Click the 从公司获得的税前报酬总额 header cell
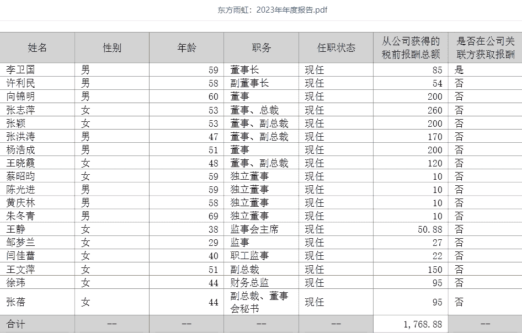This screenshot has width=522, height=333. tap(411, 47)
